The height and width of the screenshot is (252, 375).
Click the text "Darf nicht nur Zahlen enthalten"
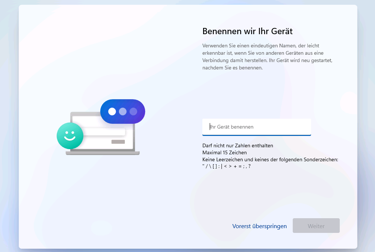238,145
